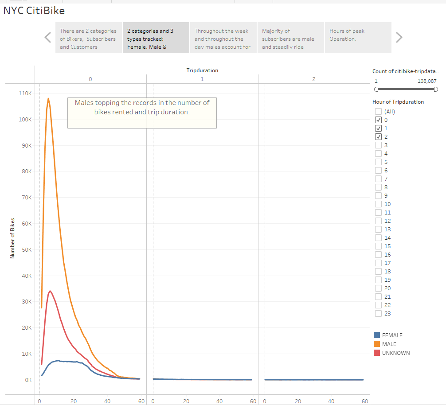Go to next story point arrow
This screenshot has height=405, width=446.
click(x=399, y=38)
